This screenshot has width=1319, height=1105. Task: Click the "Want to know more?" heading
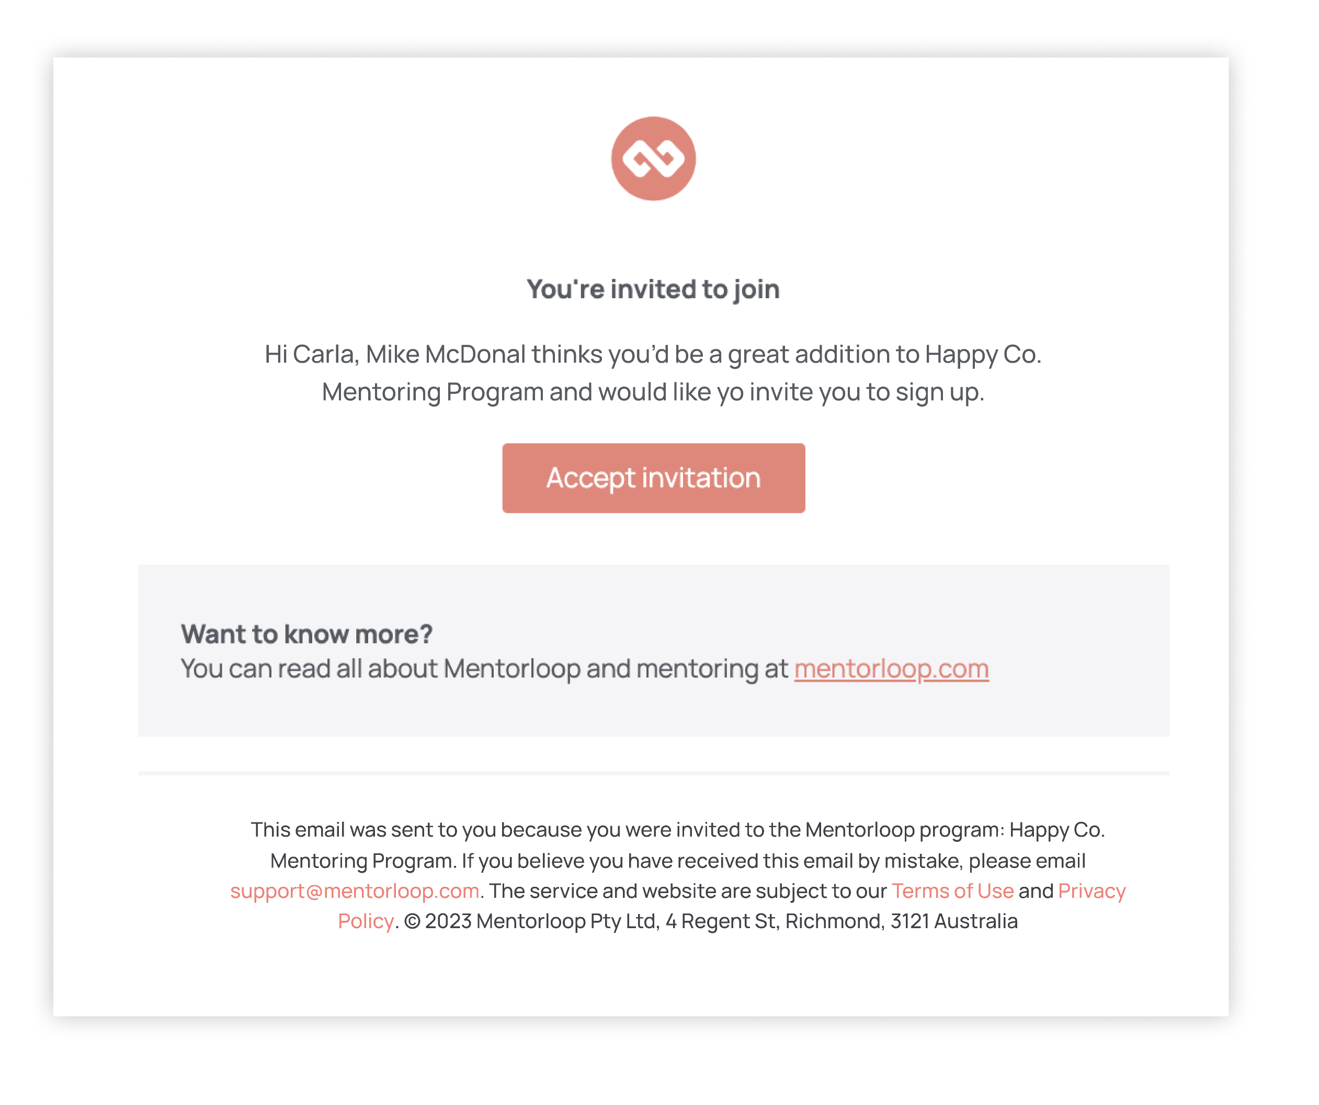click(x=306, y=634)
